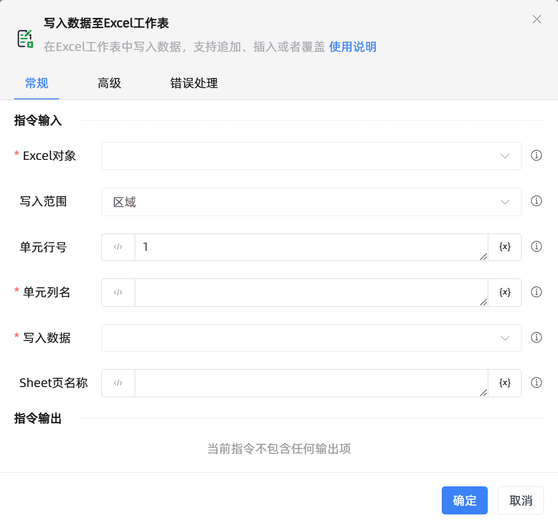Click the info icon next to Excel对象
The height and width of the screenshot is (528, 558).
536,155
